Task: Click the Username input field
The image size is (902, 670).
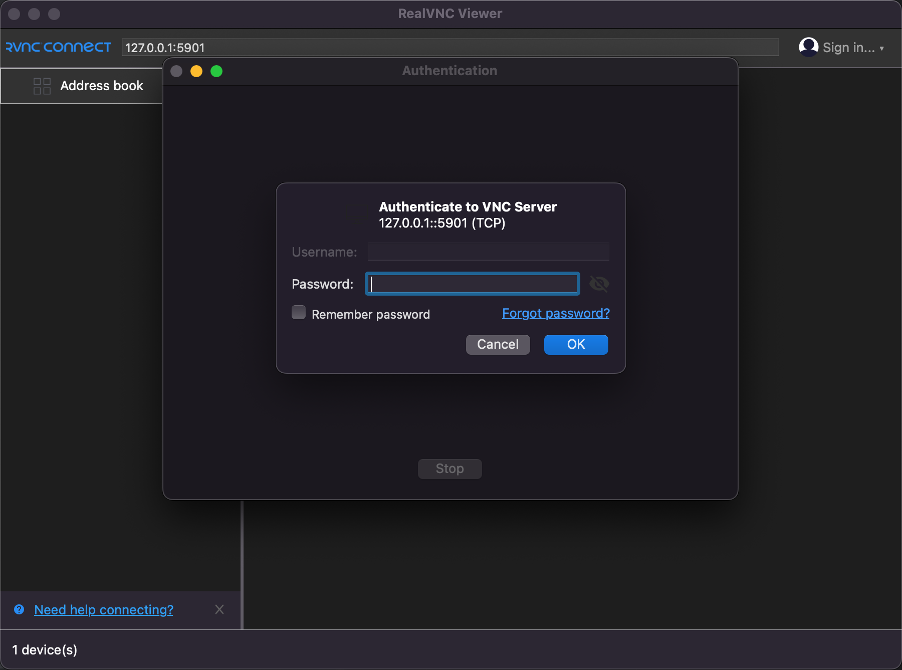Action: tap(488, 252)
